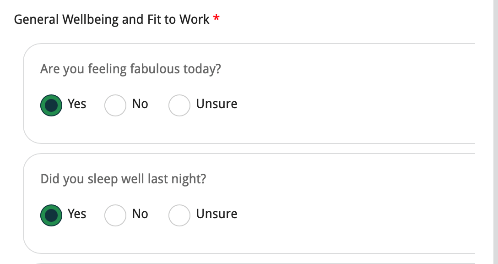This screenshot has width=498, height=264.
Task: Select No radio for feeling fabulous today
Action: [x=115, y=105]
